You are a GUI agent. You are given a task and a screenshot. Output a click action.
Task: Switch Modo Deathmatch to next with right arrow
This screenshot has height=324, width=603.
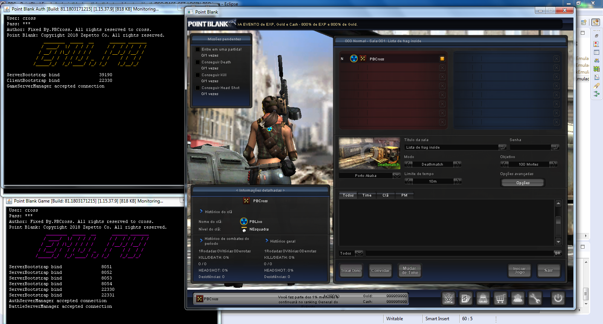(x=457, y=164)
